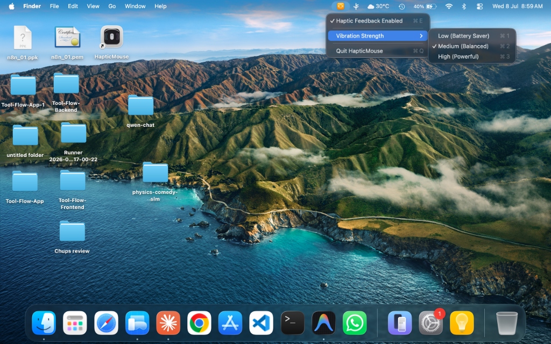
Task: Open the Window menu
Action: (x=135, y=6)
